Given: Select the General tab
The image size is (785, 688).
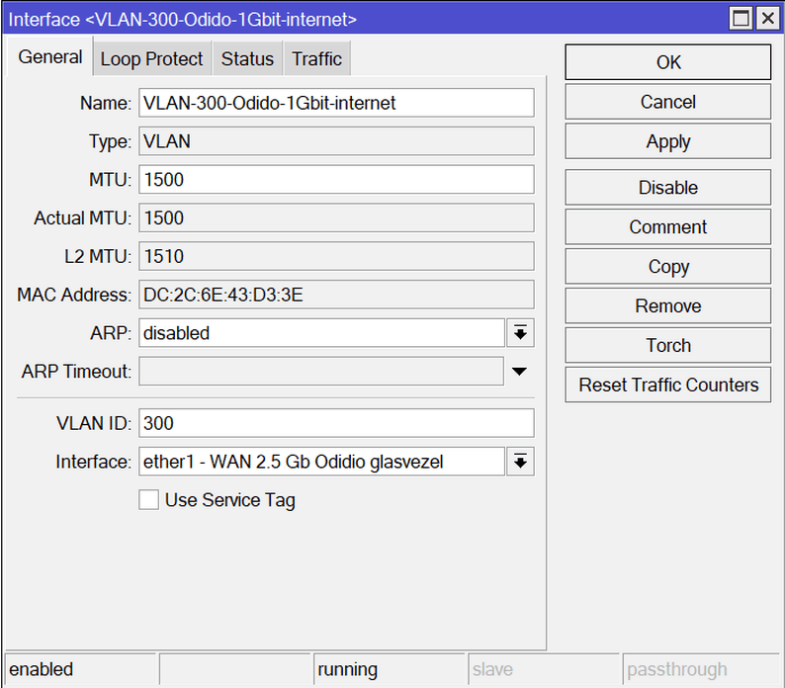Looking at the screenshot, I should coord(50,57).
